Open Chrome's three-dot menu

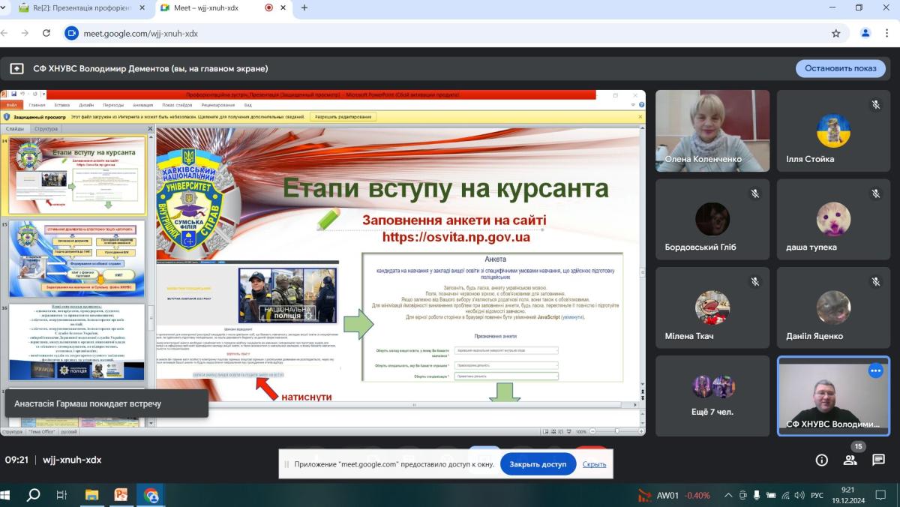click(888, 33)
